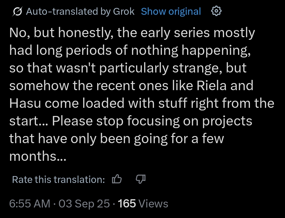Open translation settings gear icon
285x218 pixels.
tap(216, 11)
